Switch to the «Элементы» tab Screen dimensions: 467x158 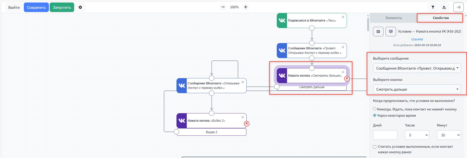[393, 18]
